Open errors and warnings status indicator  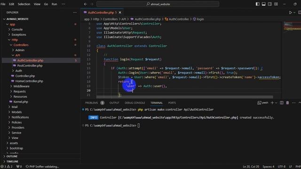tap(6, 167)
